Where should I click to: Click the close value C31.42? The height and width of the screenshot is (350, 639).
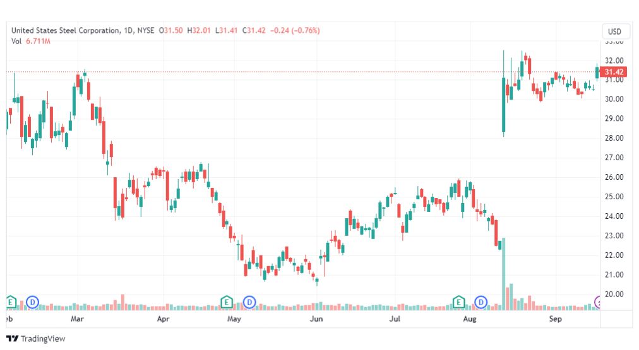[253, 30]
